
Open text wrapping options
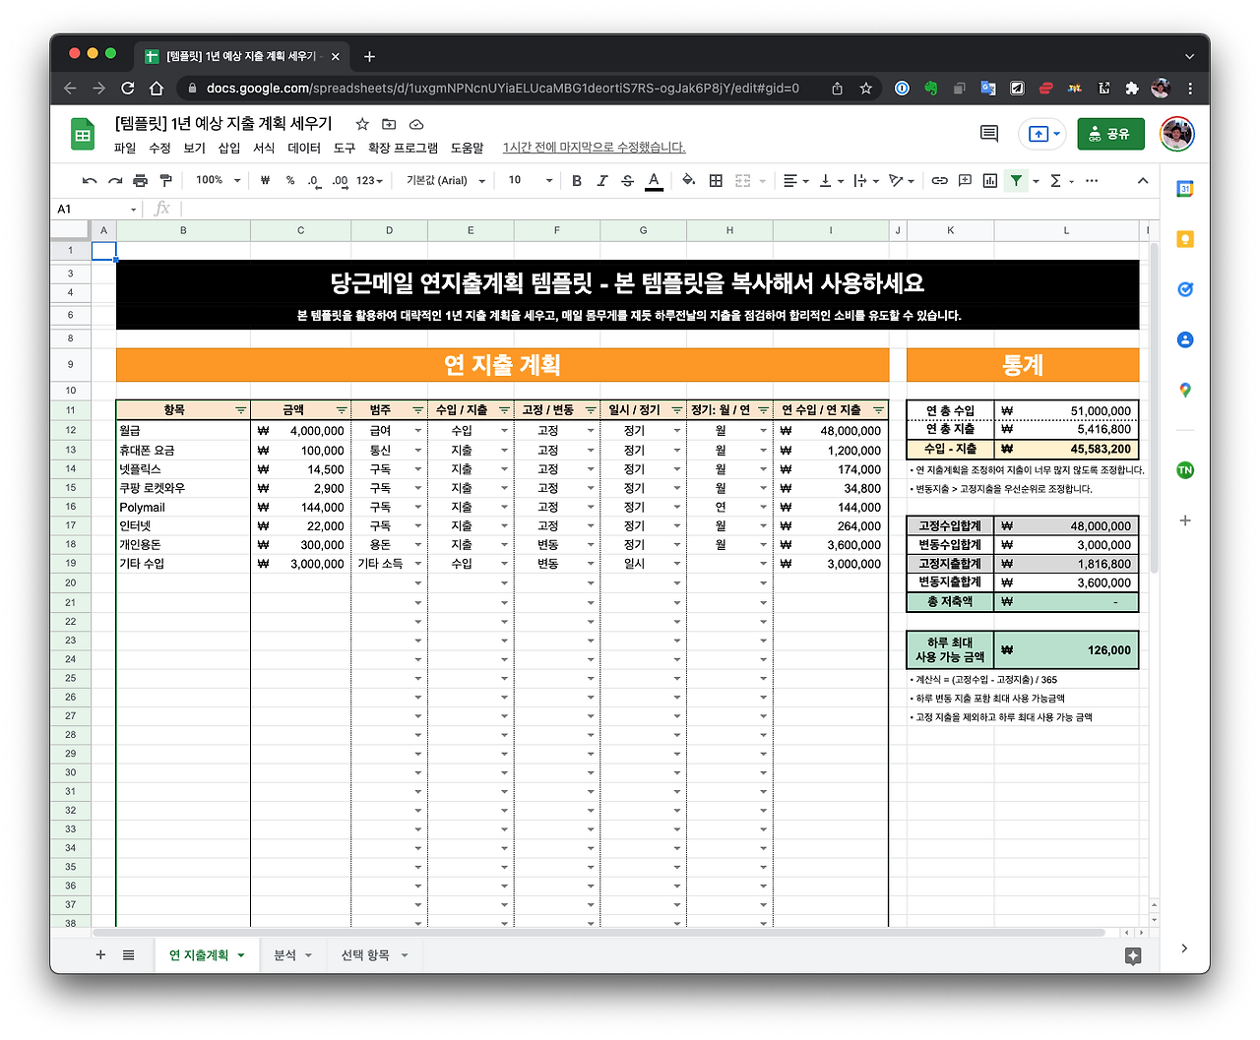pos(865,181)
